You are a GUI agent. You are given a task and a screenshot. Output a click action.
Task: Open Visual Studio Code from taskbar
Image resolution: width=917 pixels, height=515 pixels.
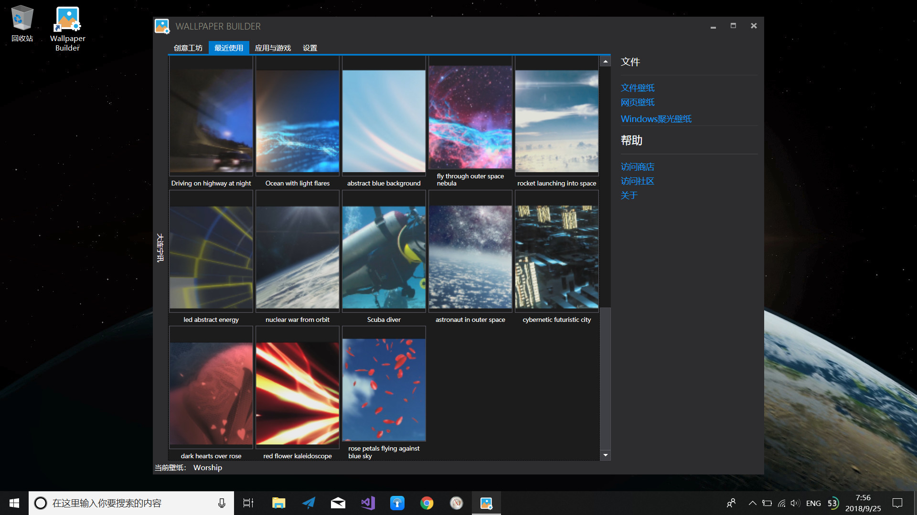coord(367,503)
